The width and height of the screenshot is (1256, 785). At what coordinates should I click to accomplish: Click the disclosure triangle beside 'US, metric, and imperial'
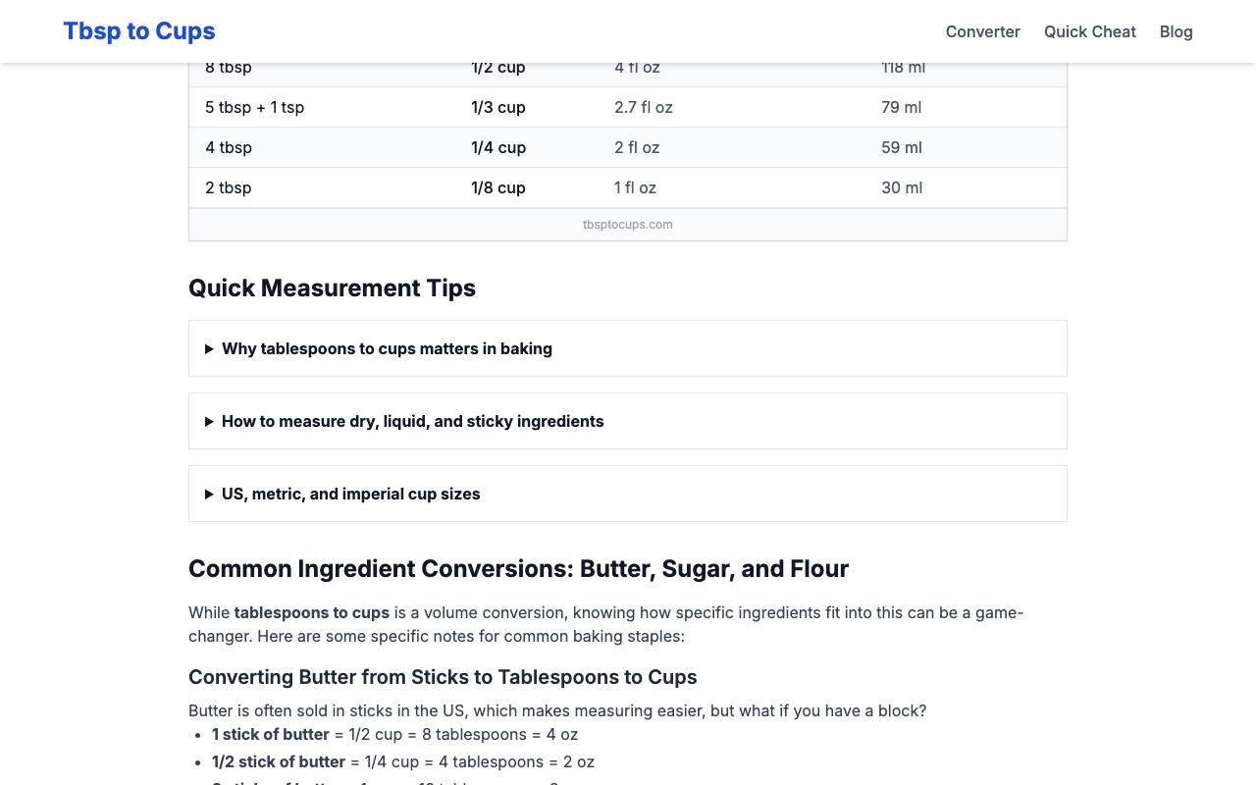coord(209,495)
